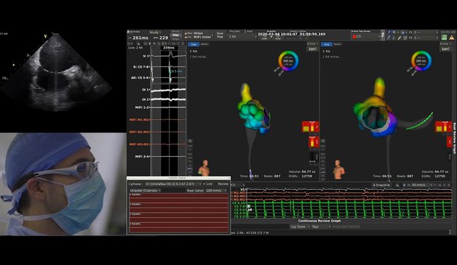
Task: Click the green status icon beside the warning triangle
Action: coord(444,38)
